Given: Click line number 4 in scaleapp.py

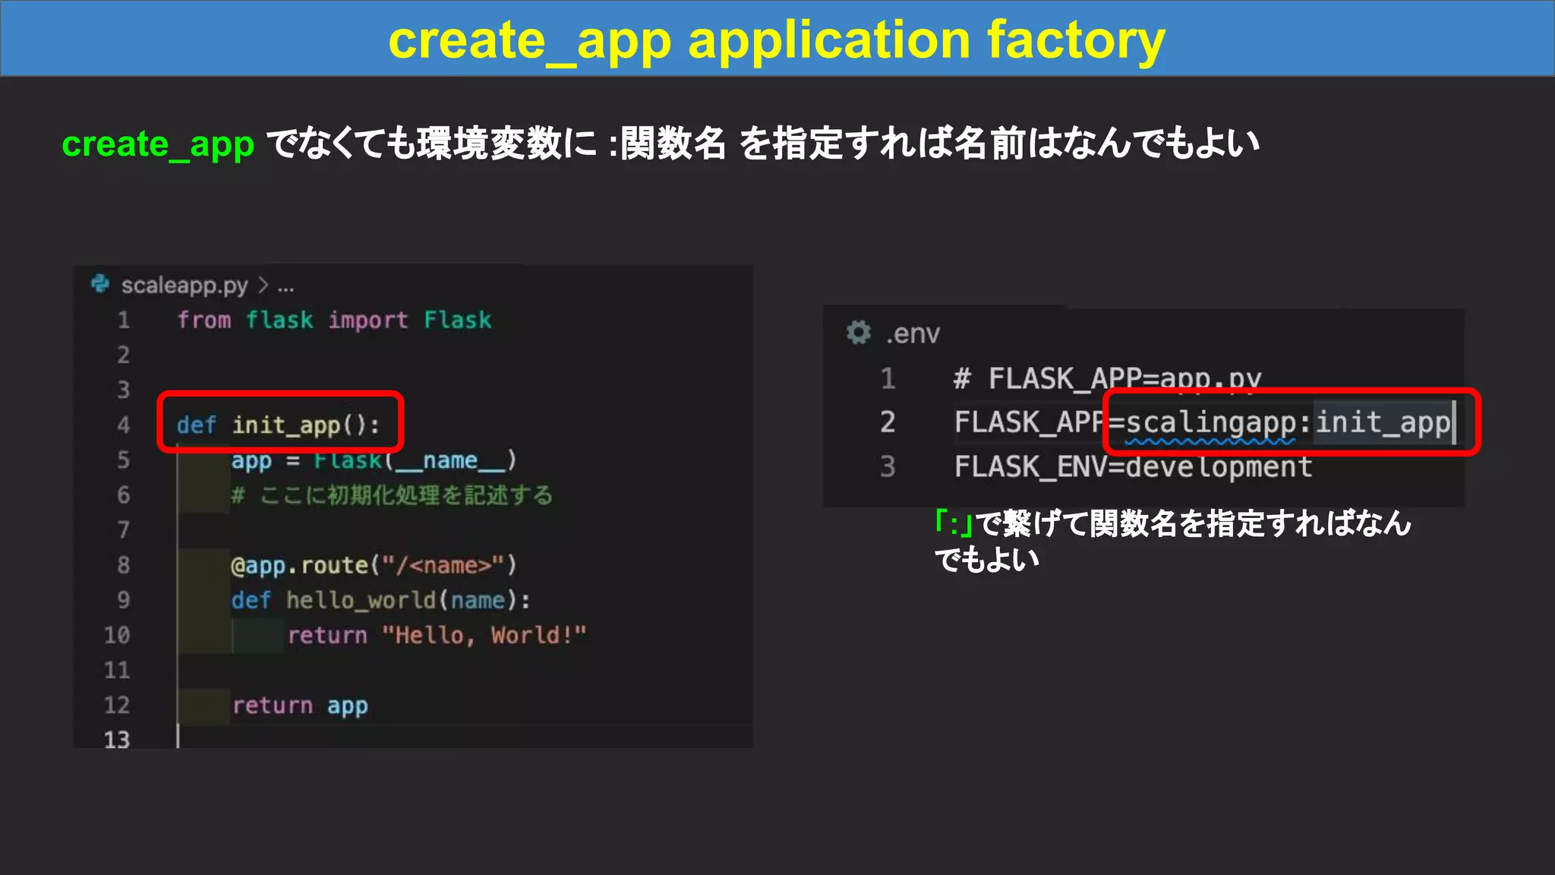Looking at the screenshot, I should click(x=123, y=425).
